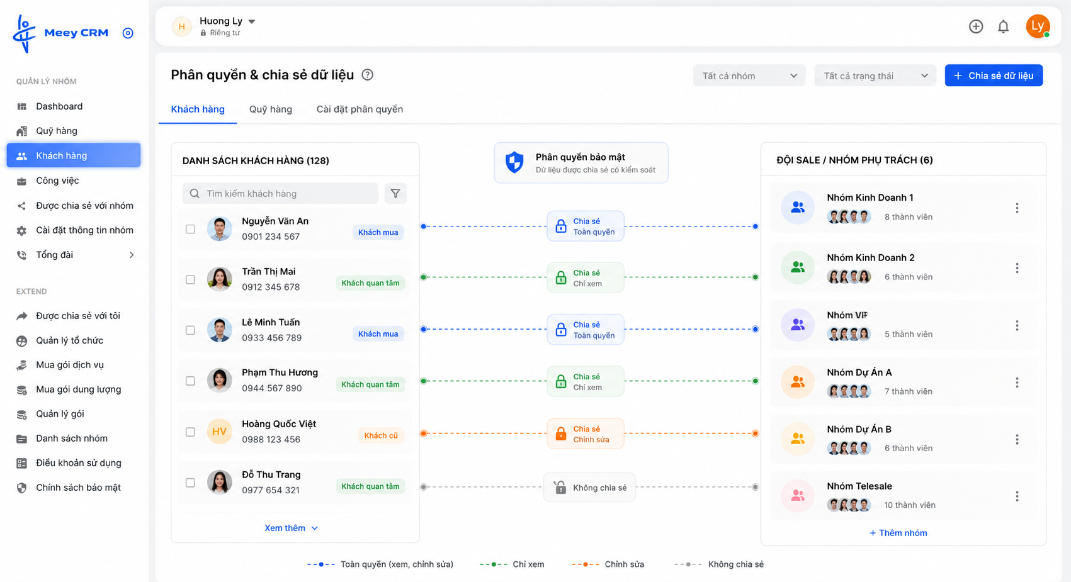Click the plus circle icon in header

(x=976, y=26)
